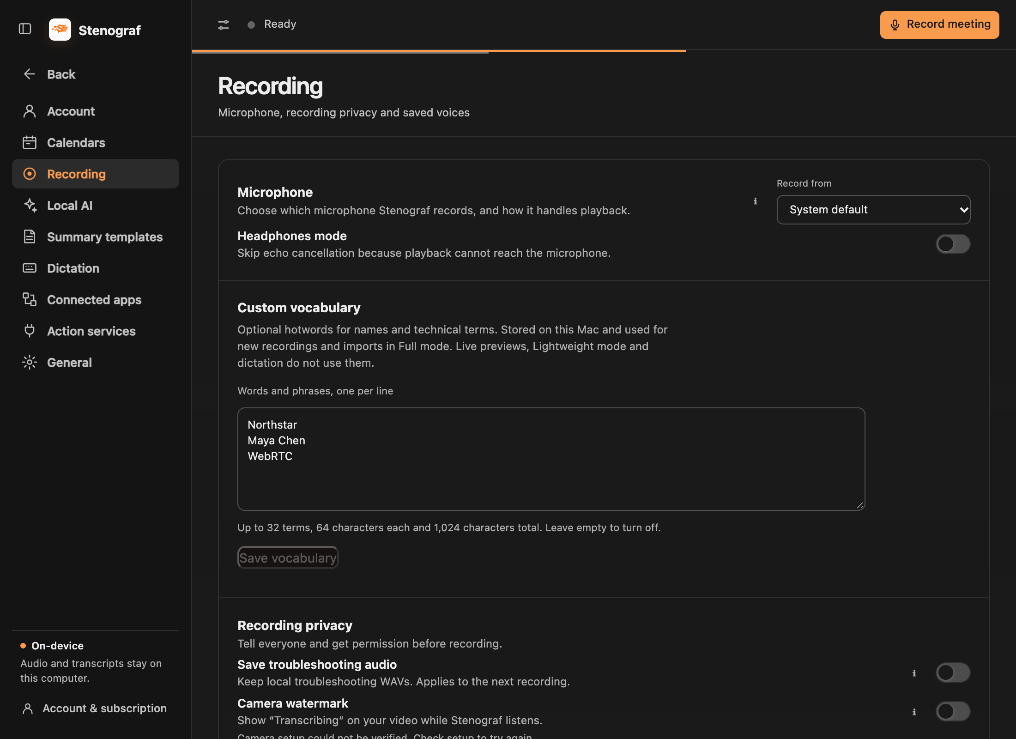Click the Ready status indicator
The width and height of the screenshot is (1016, 739).
pos(272,24)
